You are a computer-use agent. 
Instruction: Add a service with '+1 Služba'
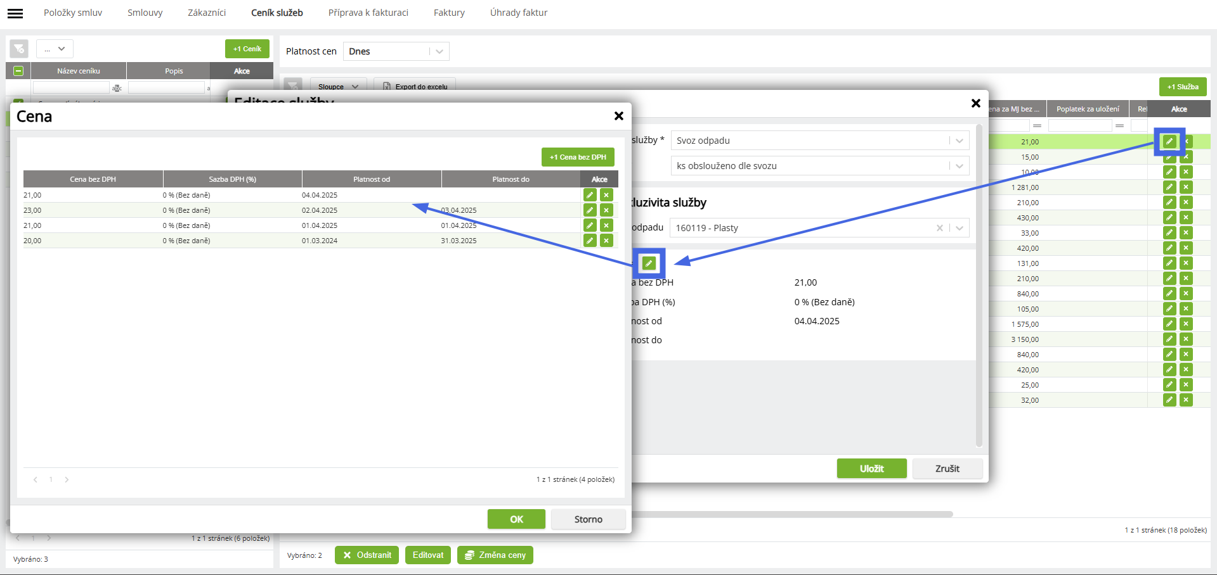click(1183, 87)
